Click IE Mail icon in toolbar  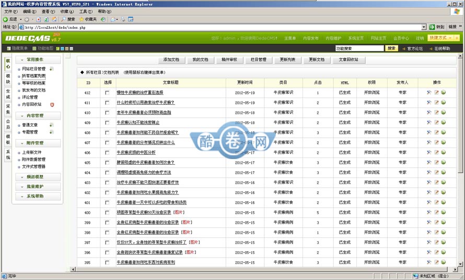click(x=113, y=19)
